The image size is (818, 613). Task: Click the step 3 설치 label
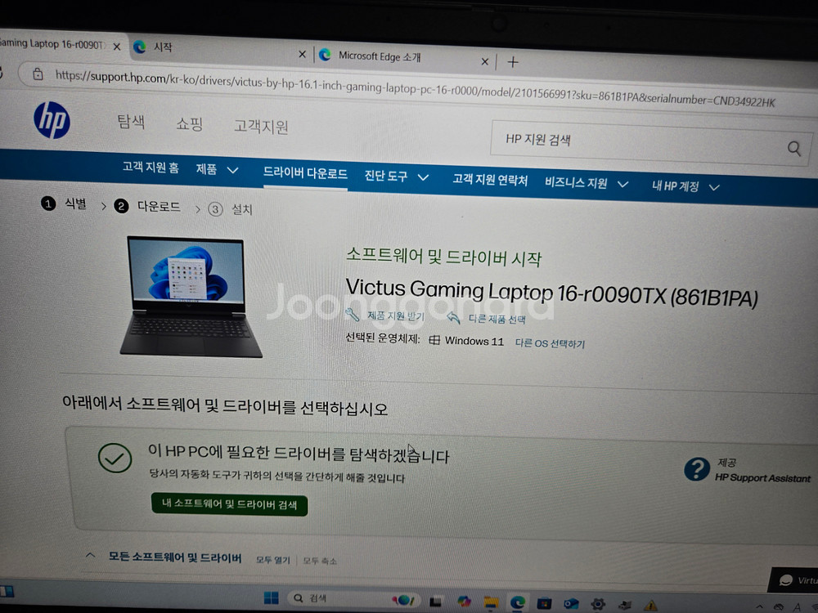point(241,209)
